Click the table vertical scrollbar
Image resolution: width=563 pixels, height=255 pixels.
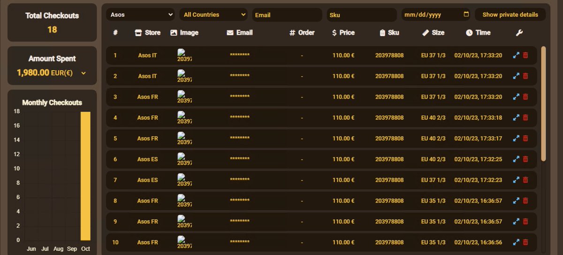point(544,103)
